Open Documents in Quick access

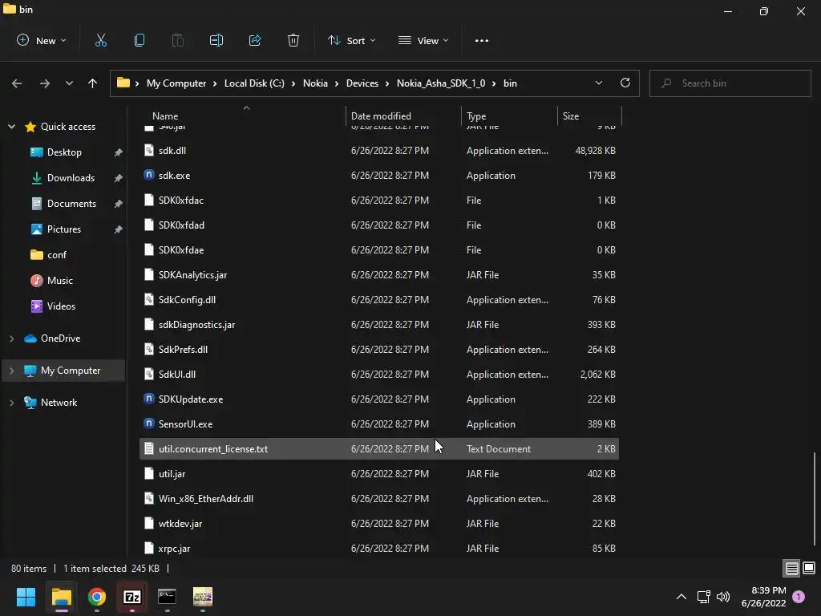(x=71, y=203)
